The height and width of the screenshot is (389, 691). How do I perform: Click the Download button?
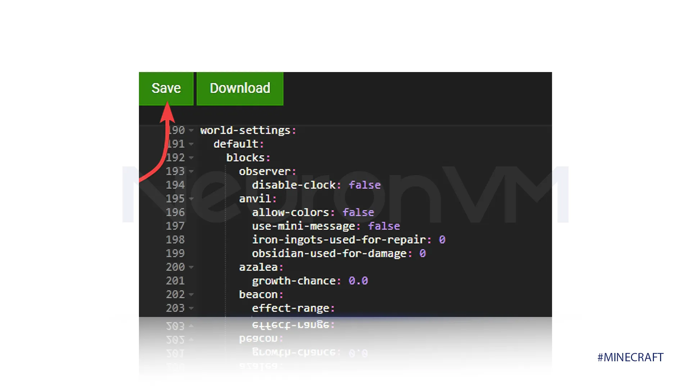click(x=240, y=88)
